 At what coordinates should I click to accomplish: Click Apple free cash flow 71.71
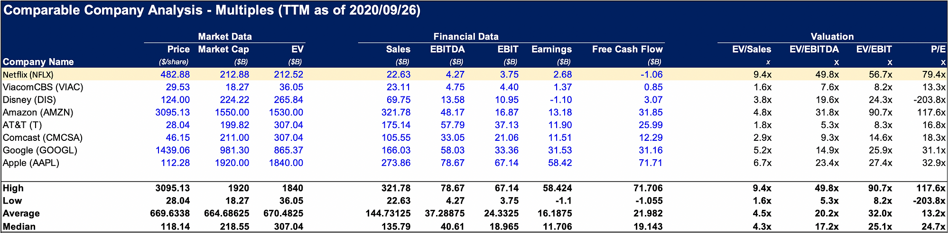coord(651,163)
